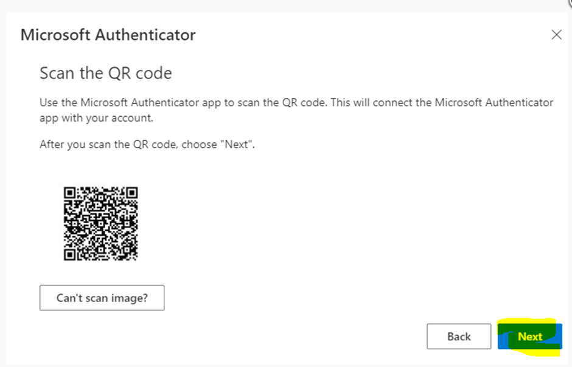Click the center of the QR code
572x367 pixels.
pos(101,224)
